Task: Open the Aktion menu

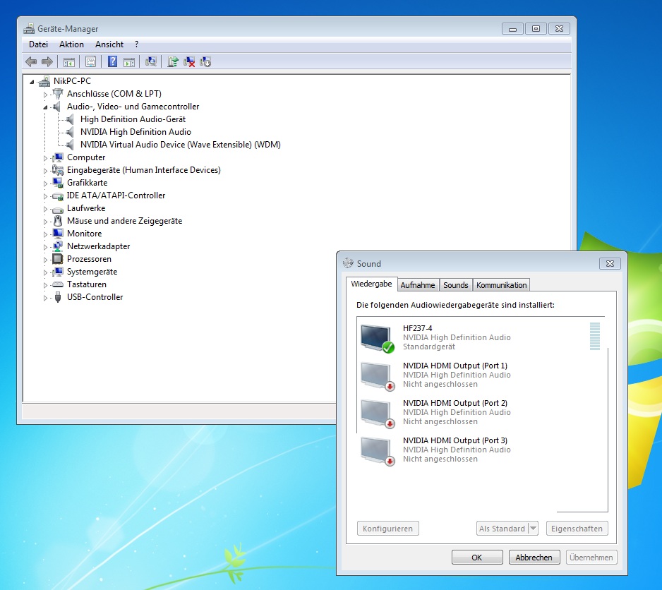Action: pos(71,44)
